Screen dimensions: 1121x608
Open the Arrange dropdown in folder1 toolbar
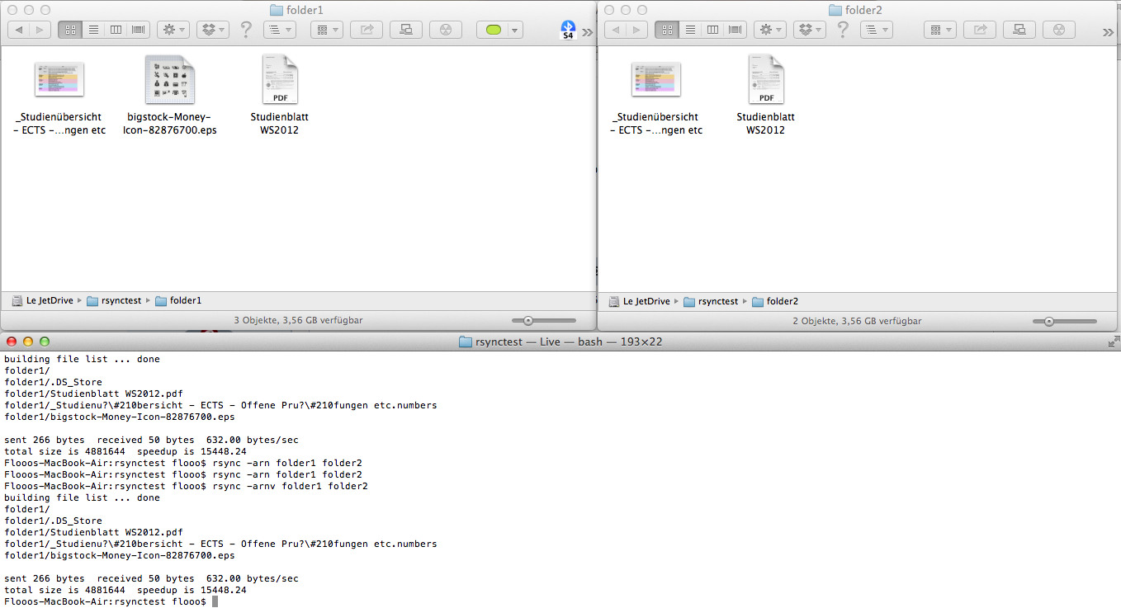(x=327, y=30)
